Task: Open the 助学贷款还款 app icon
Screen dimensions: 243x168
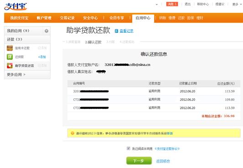Action: click(x=10, y=66)
